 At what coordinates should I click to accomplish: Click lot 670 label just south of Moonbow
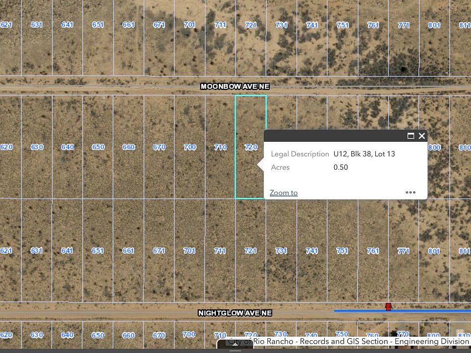coord(159,147)
